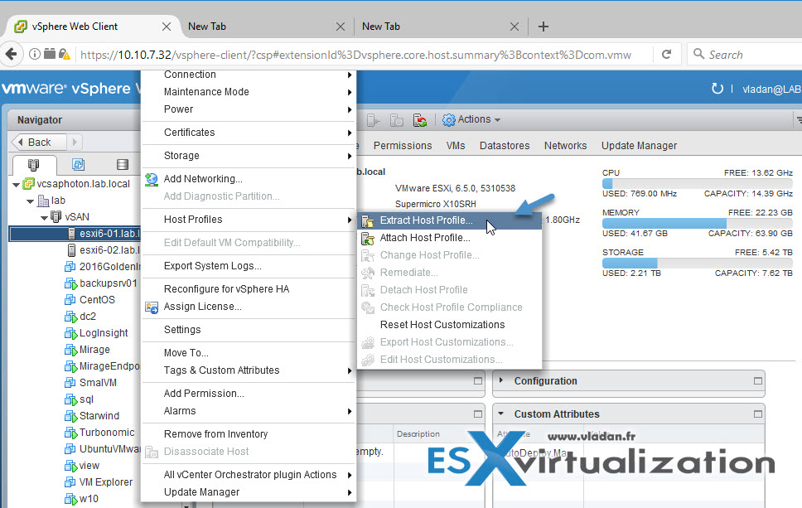Click the Assign License icon
This screenshot has height=508, width=802.
(x=152, y=307)
